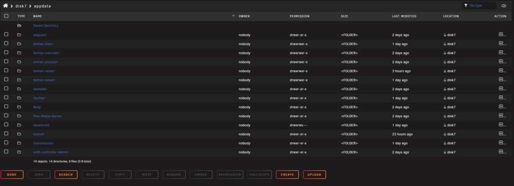Open the action menu icon for unifi-controller-reborn
The image size is (514, 186).
pos(501,152)
